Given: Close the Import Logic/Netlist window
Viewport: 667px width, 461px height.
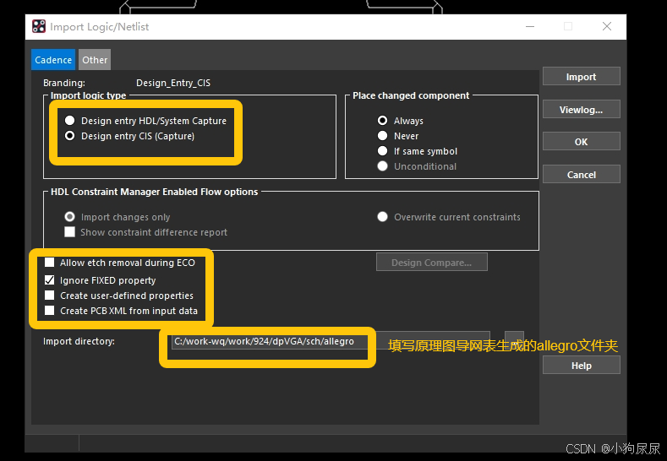Looking at the screenshot, I should click(607, 26).
